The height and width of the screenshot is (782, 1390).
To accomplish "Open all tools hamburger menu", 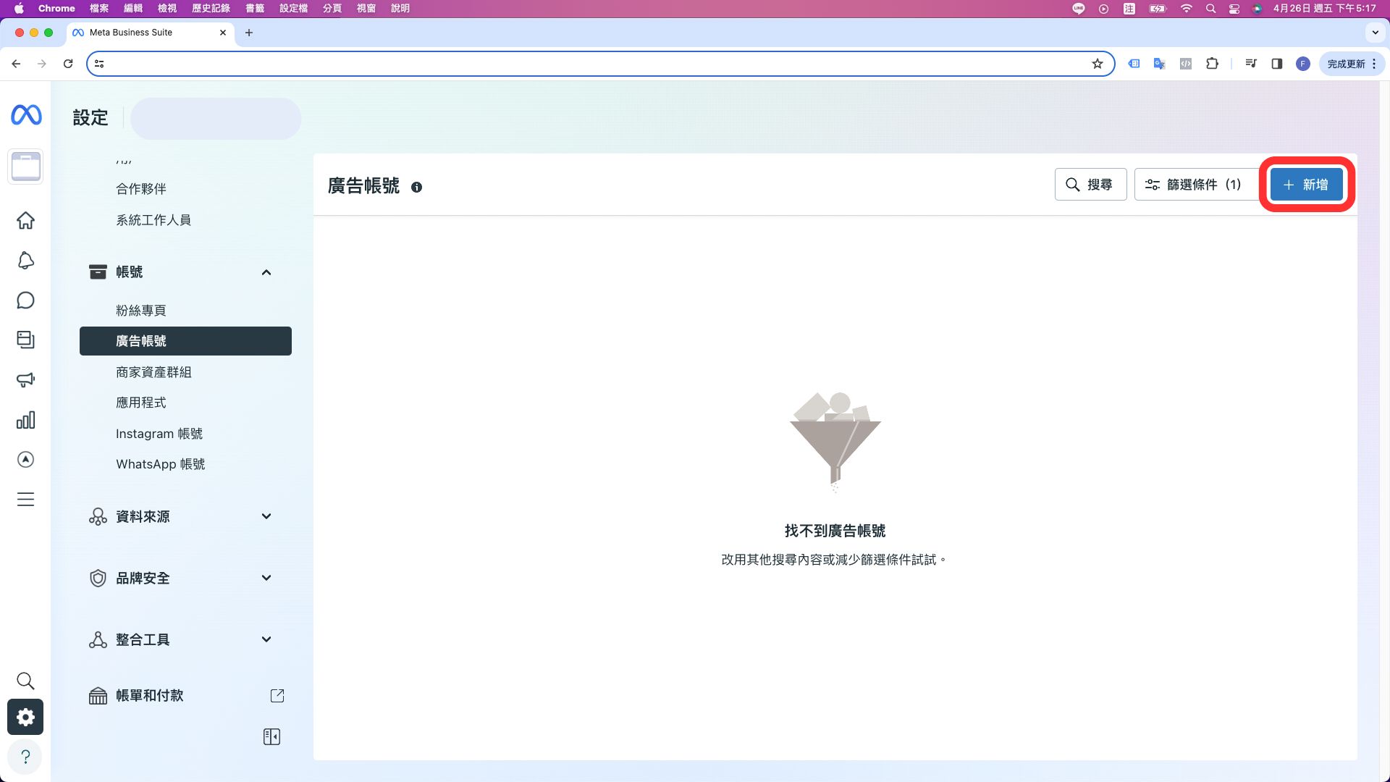I will pos(25,500).
